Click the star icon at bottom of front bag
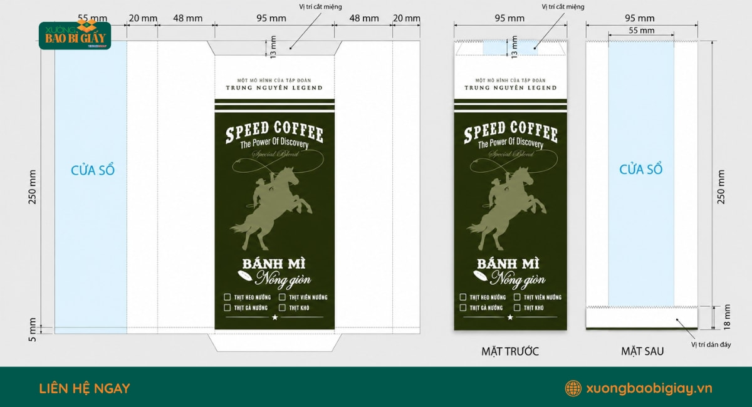Screen dimensions: 752x407 [x=510, y=318]
